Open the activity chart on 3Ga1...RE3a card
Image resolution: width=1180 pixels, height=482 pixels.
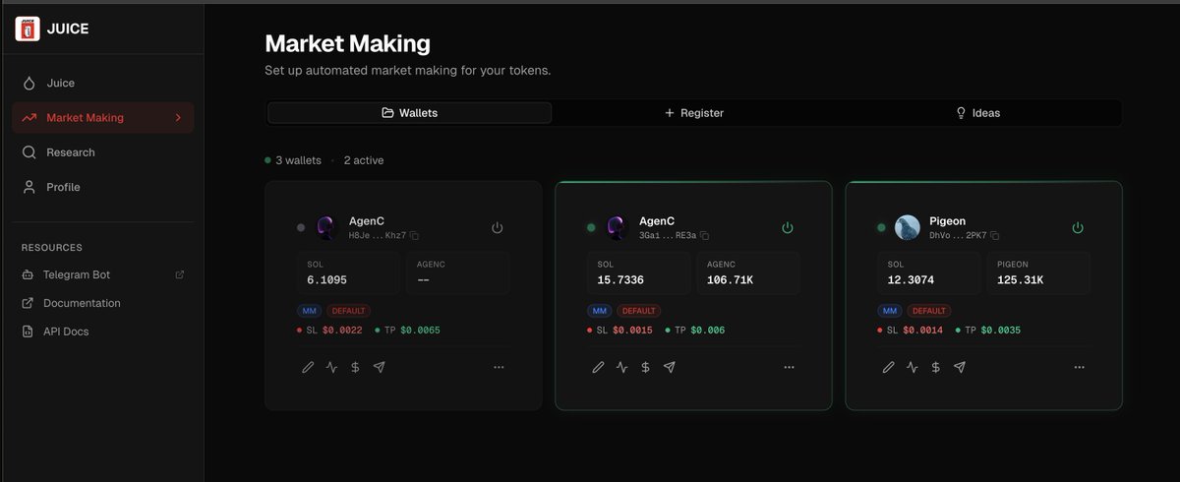pyautogui.click(x=621, y=367)
